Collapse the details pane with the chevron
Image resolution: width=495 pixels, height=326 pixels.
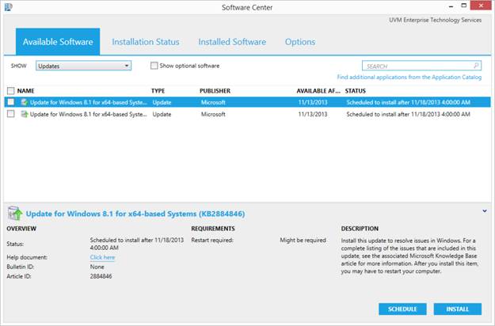point(483,211)
